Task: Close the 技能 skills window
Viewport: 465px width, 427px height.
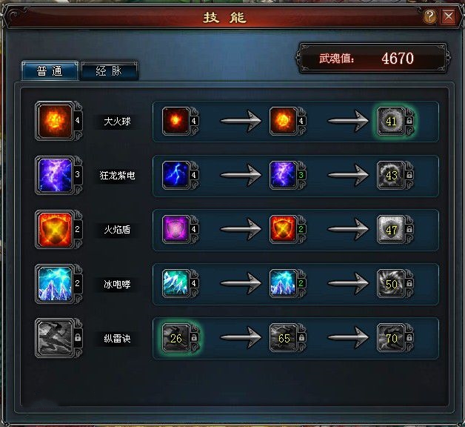Action: [x=449, y=16]
